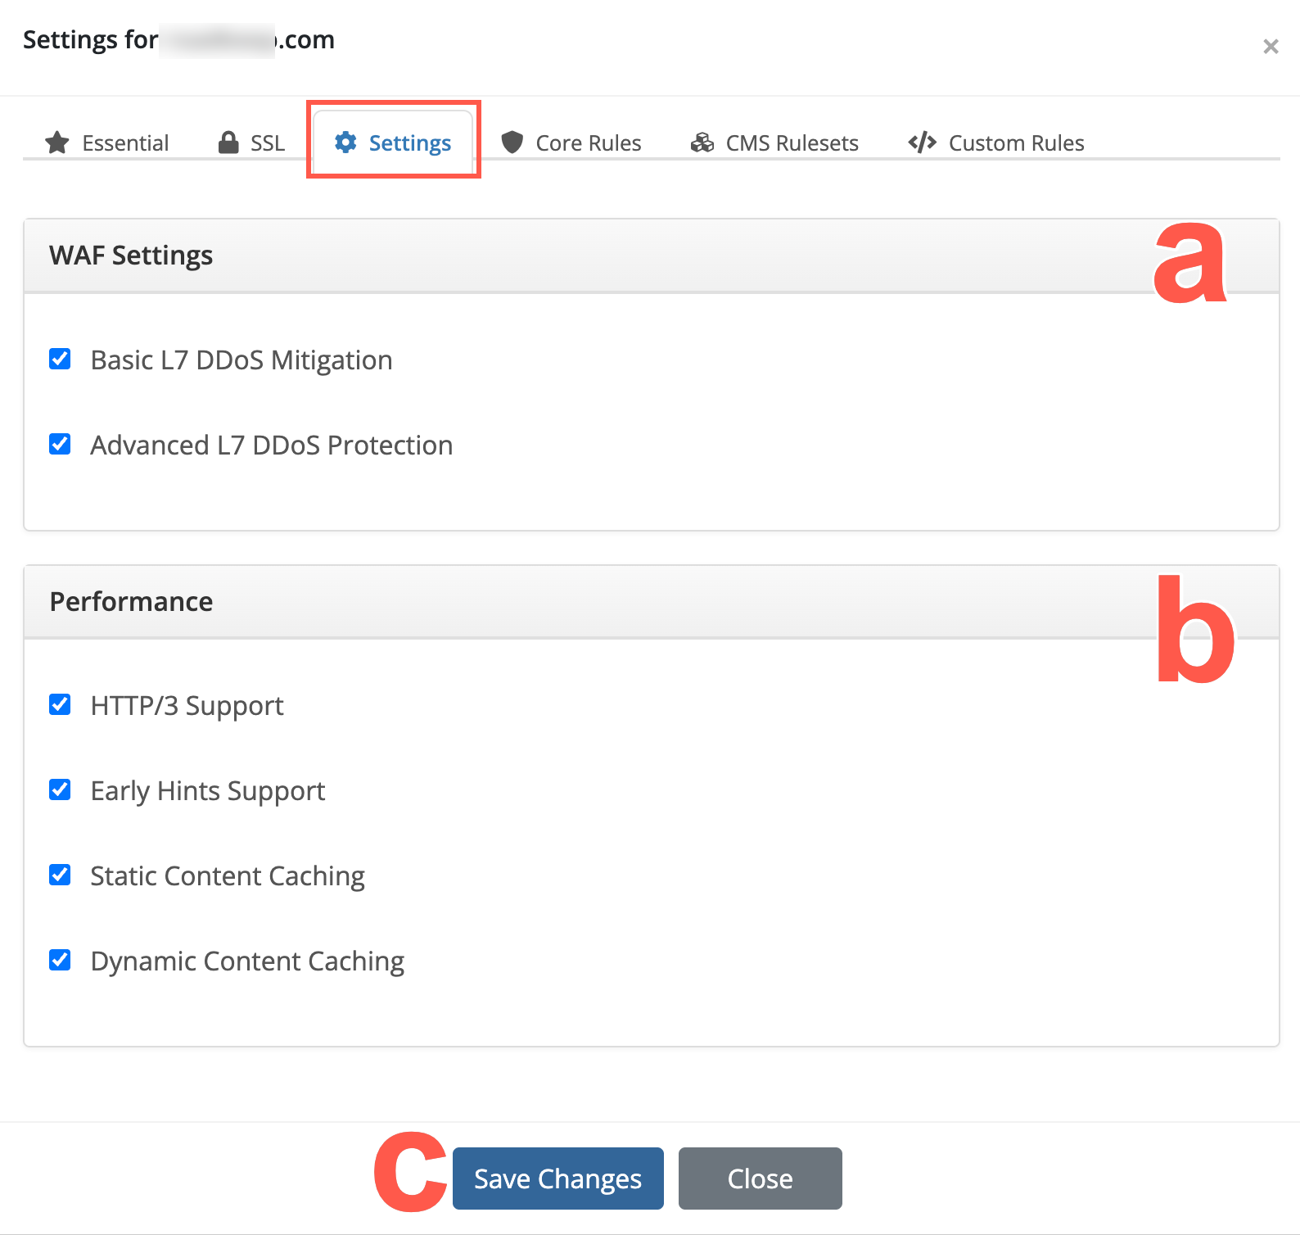Screen dimensions: 1300x1235
Task: Toggle Early Hints Support checkbox
Action: click(x=60, y=789)
